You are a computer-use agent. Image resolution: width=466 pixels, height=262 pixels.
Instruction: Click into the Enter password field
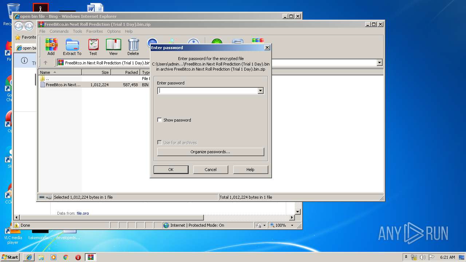[x=208, y=91]
